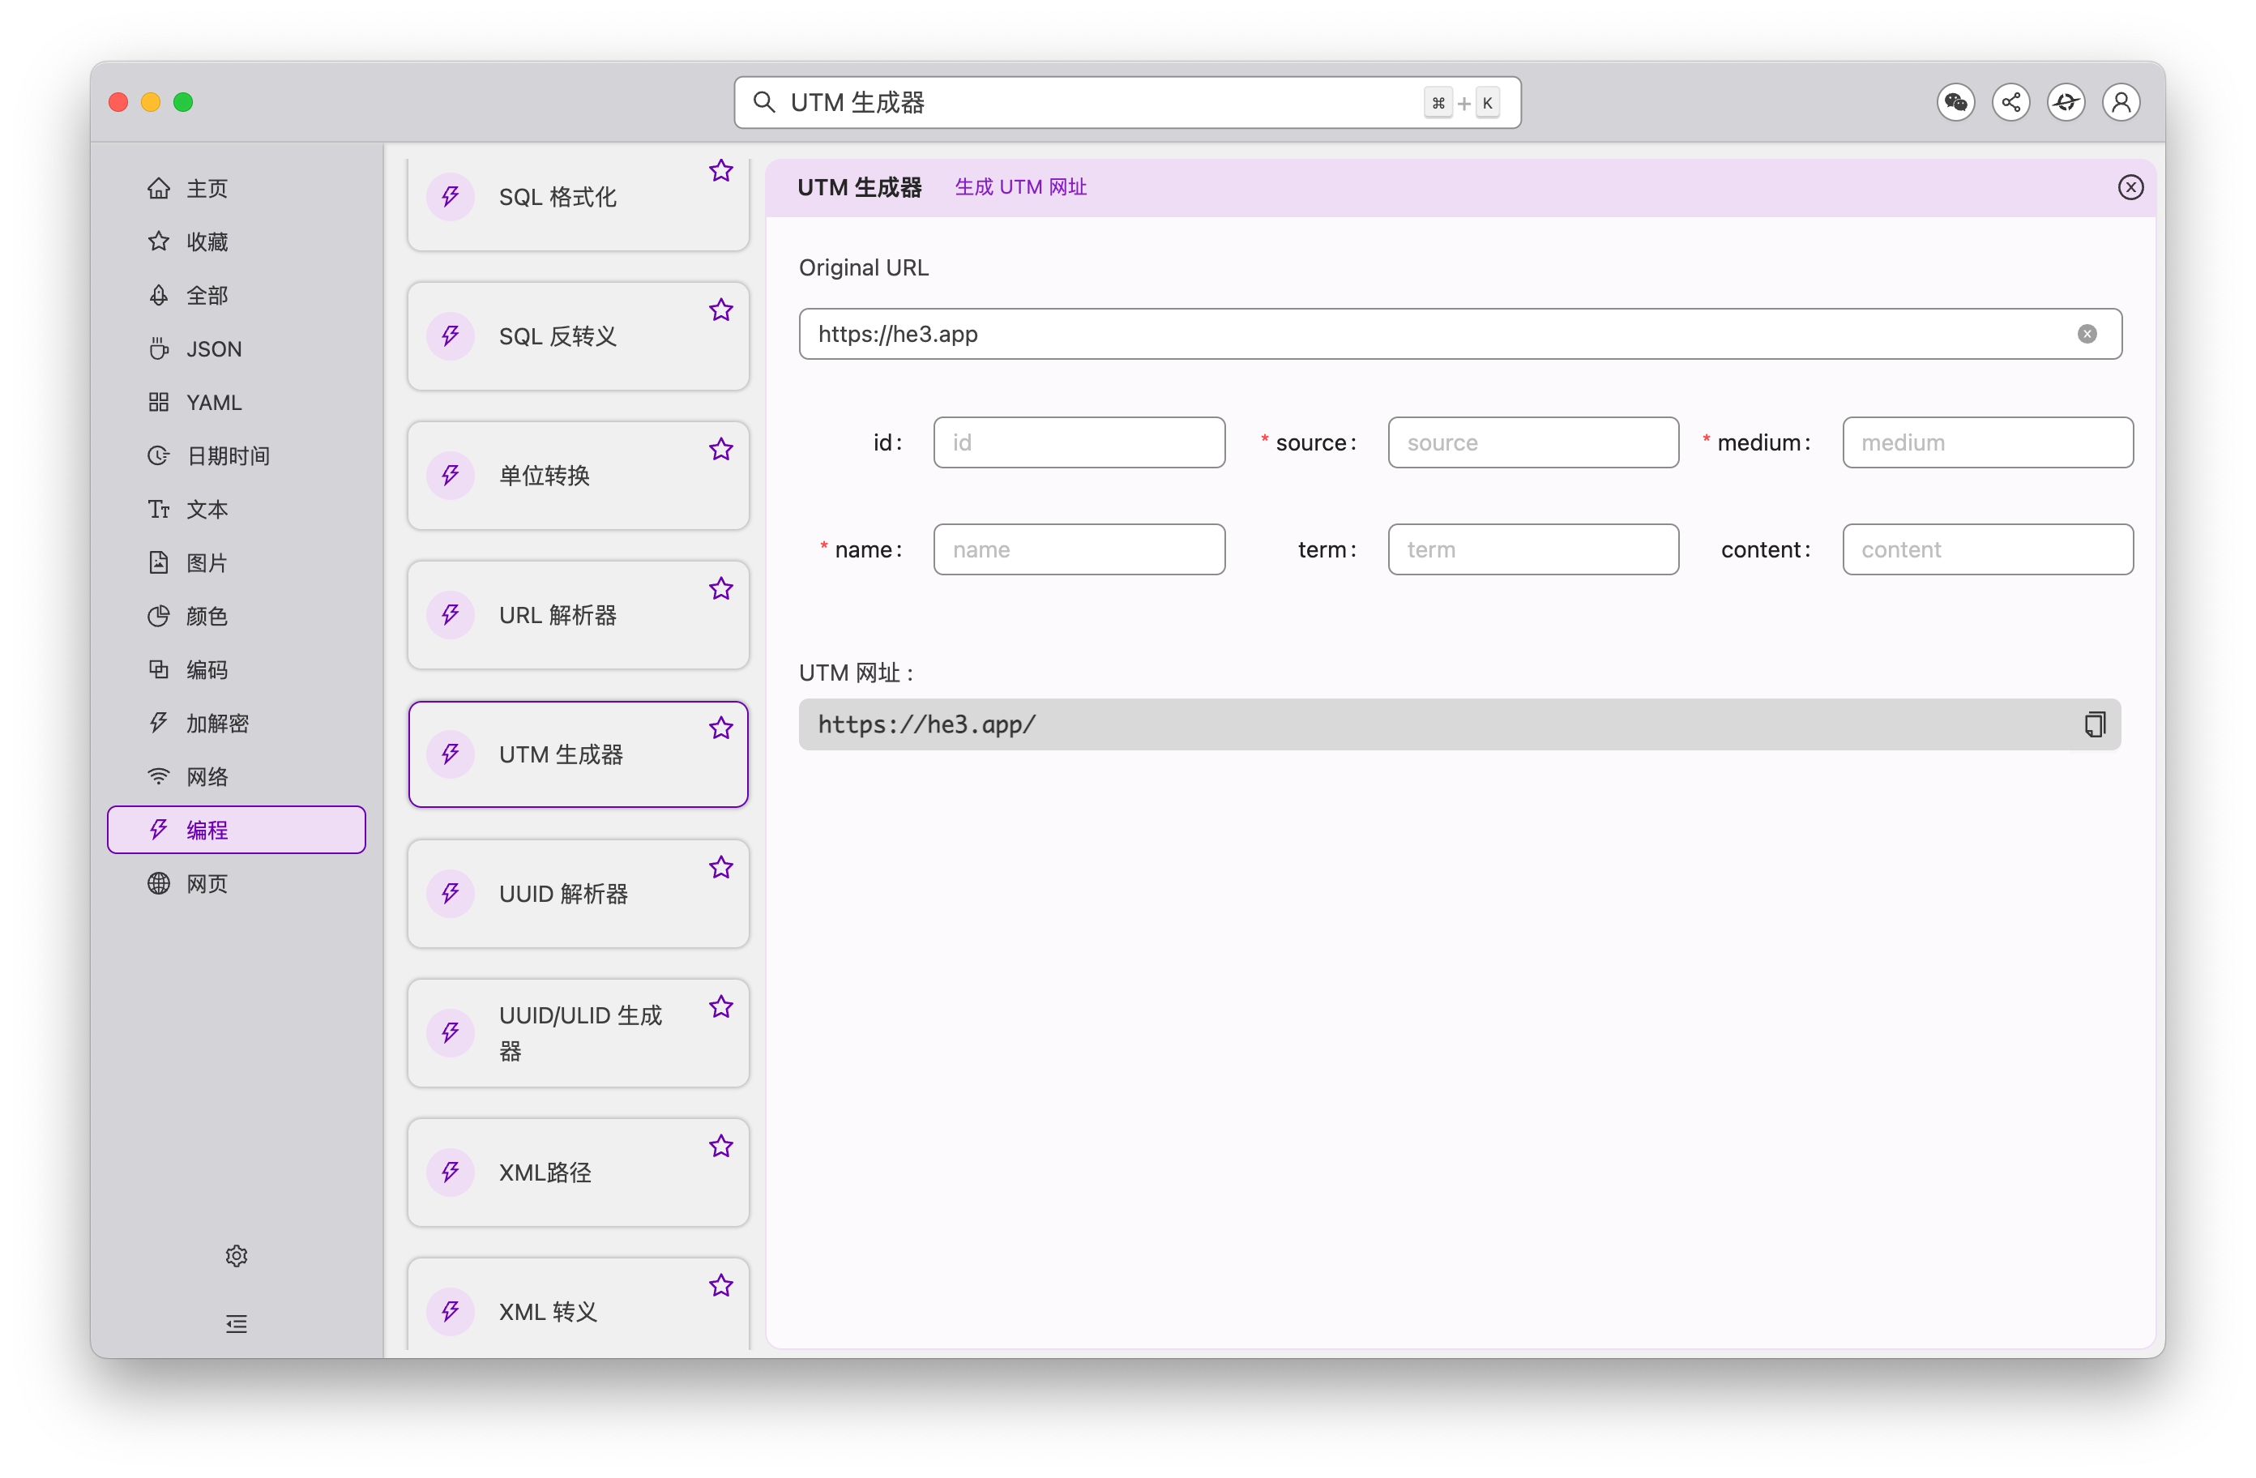Open the WeChat icon in the title bar
This screenshot has height=1478, width=2256.
click(1955, 102)
